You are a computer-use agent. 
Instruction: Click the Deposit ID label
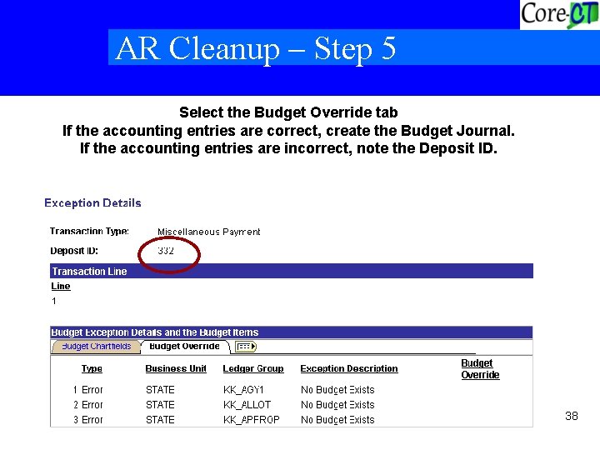pyautogui.click(x=74, y=251)
